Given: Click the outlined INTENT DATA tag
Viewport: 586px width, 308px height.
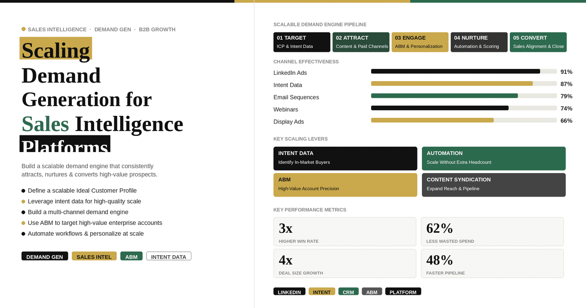Looking at the screenshot, I should click(x=168, y=256).
